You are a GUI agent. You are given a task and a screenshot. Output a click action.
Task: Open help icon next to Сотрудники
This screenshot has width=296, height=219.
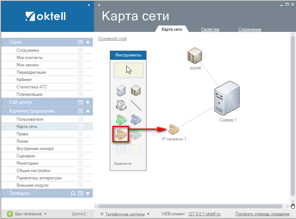[80, 50]
